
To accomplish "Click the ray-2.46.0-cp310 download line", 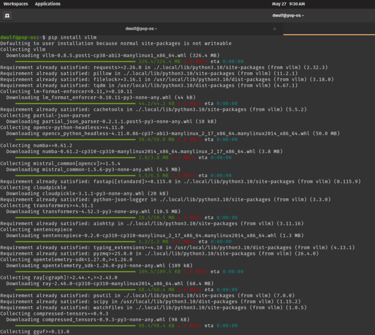I will [110, 284].
